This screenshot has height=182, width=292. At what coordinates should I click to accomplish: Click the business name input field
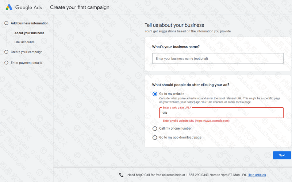[x=218, y=59]
